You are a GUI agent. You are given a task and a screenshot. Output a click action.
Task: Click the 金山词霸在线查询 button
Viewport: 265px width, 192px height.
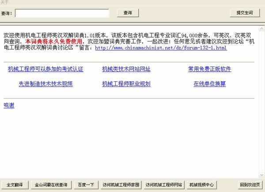[51, 185]
